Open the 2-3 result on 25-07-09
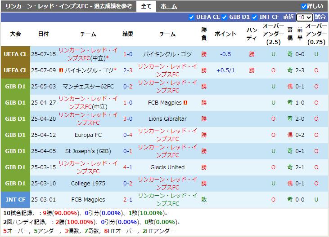Viewport: 329px width, 237px height. [128, 70]
